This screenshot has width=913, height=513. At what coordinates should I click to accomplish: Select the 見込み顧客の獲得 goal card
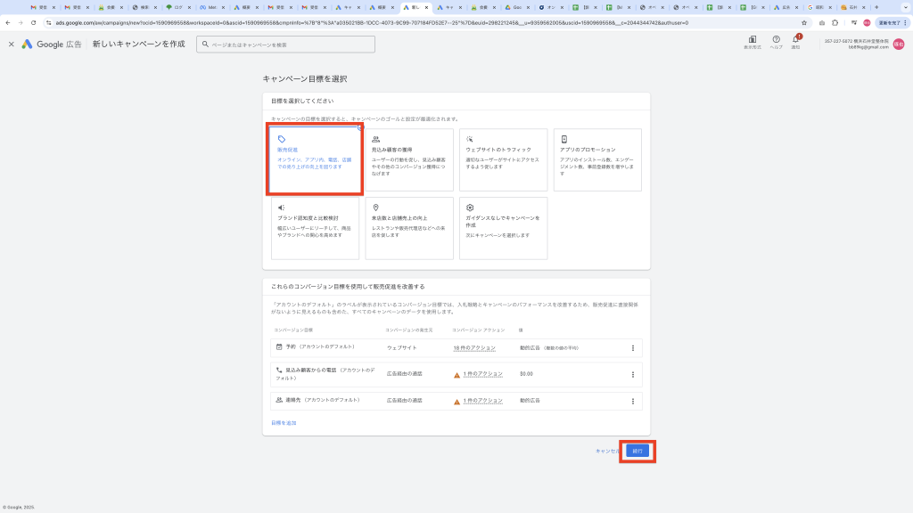coord(409,160)
